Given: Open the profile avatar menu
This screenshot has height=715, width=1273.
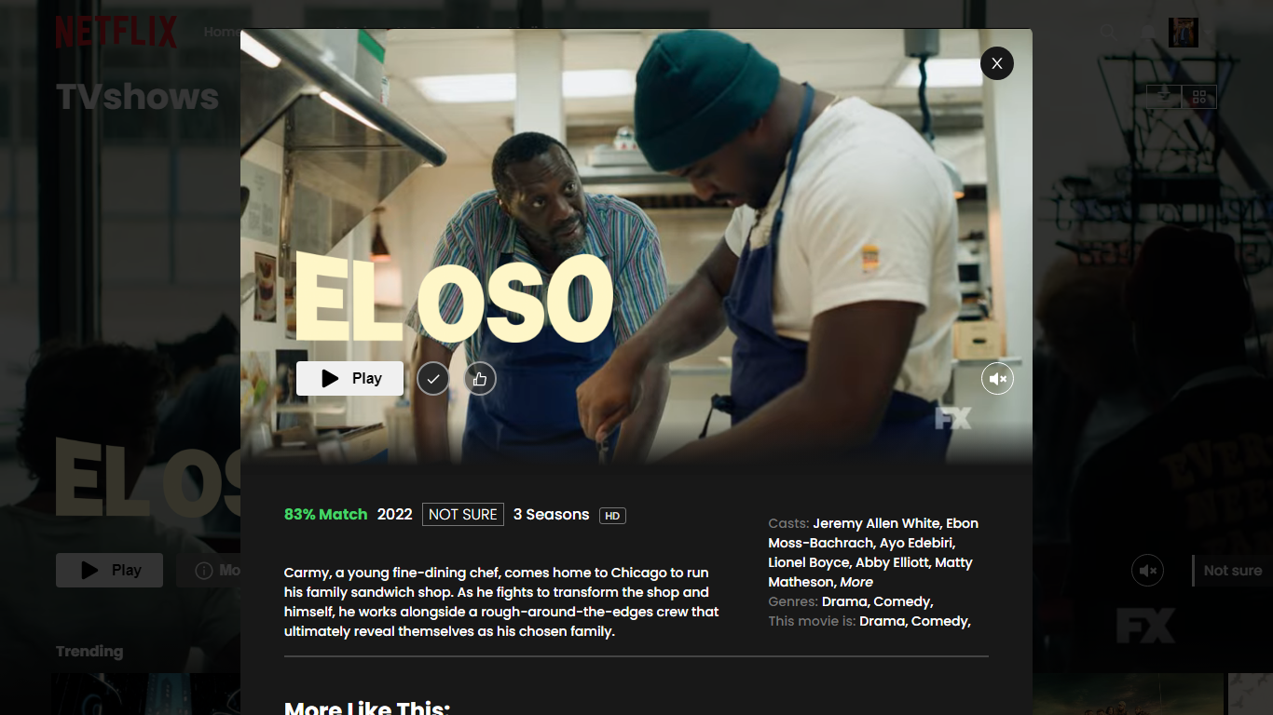Looking at the screenshot, I should click(1184, 33).
